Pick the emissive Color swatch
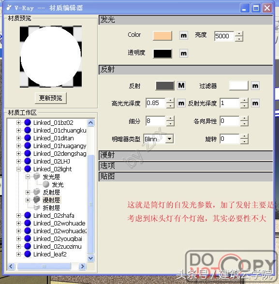Image resolution: width=279 pixels, height=284 pixels. pos(162,36)
